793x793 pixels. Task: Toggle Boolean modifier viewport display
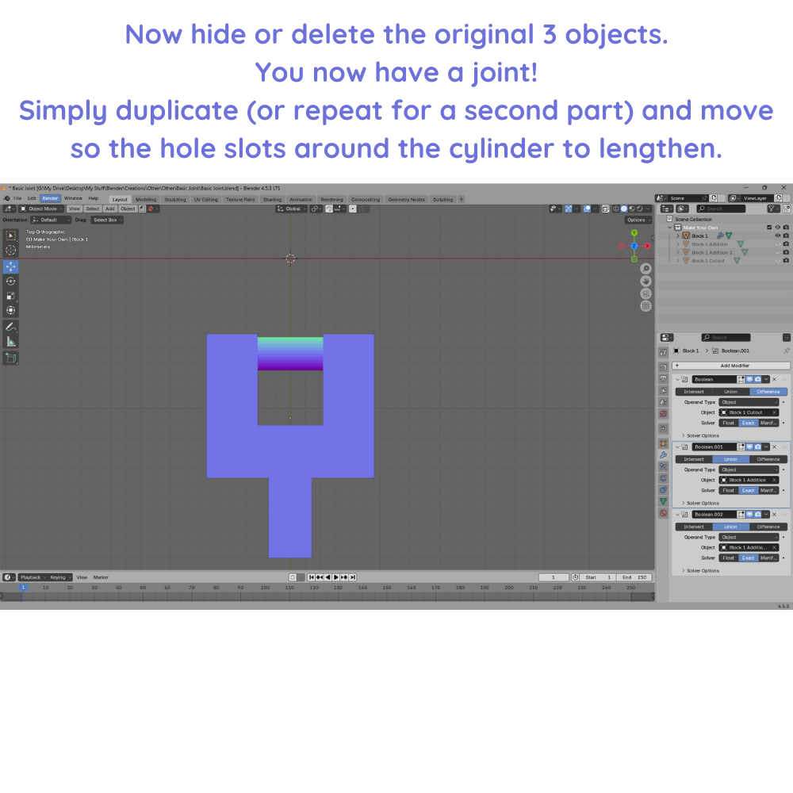tap(749, 379)
